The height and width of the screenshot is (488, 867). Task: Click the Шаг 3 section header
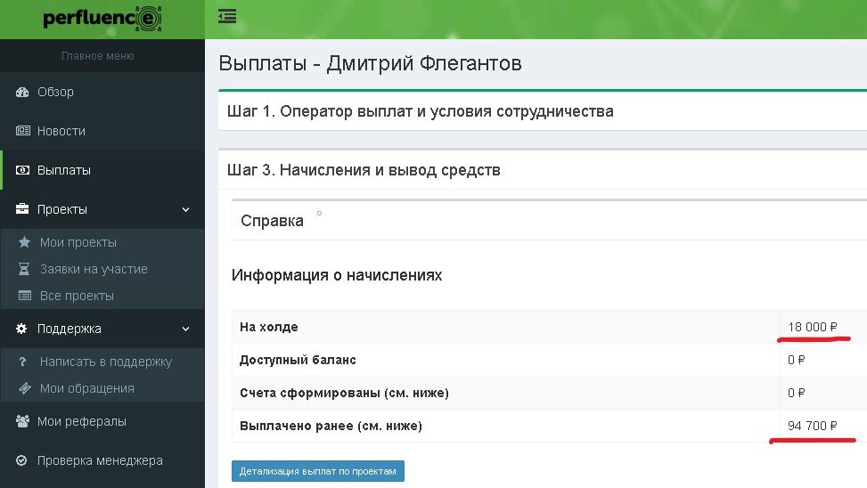point(364,170)
